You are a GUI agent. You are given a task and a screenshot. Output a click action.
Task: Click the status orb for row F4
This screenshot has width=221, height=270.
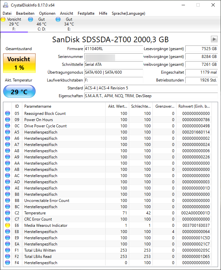coord(8,262)
